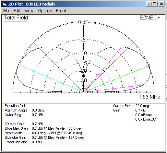Maximize the 2D Plot window
The width and height of the screenshot is (167, 153).
155,4
